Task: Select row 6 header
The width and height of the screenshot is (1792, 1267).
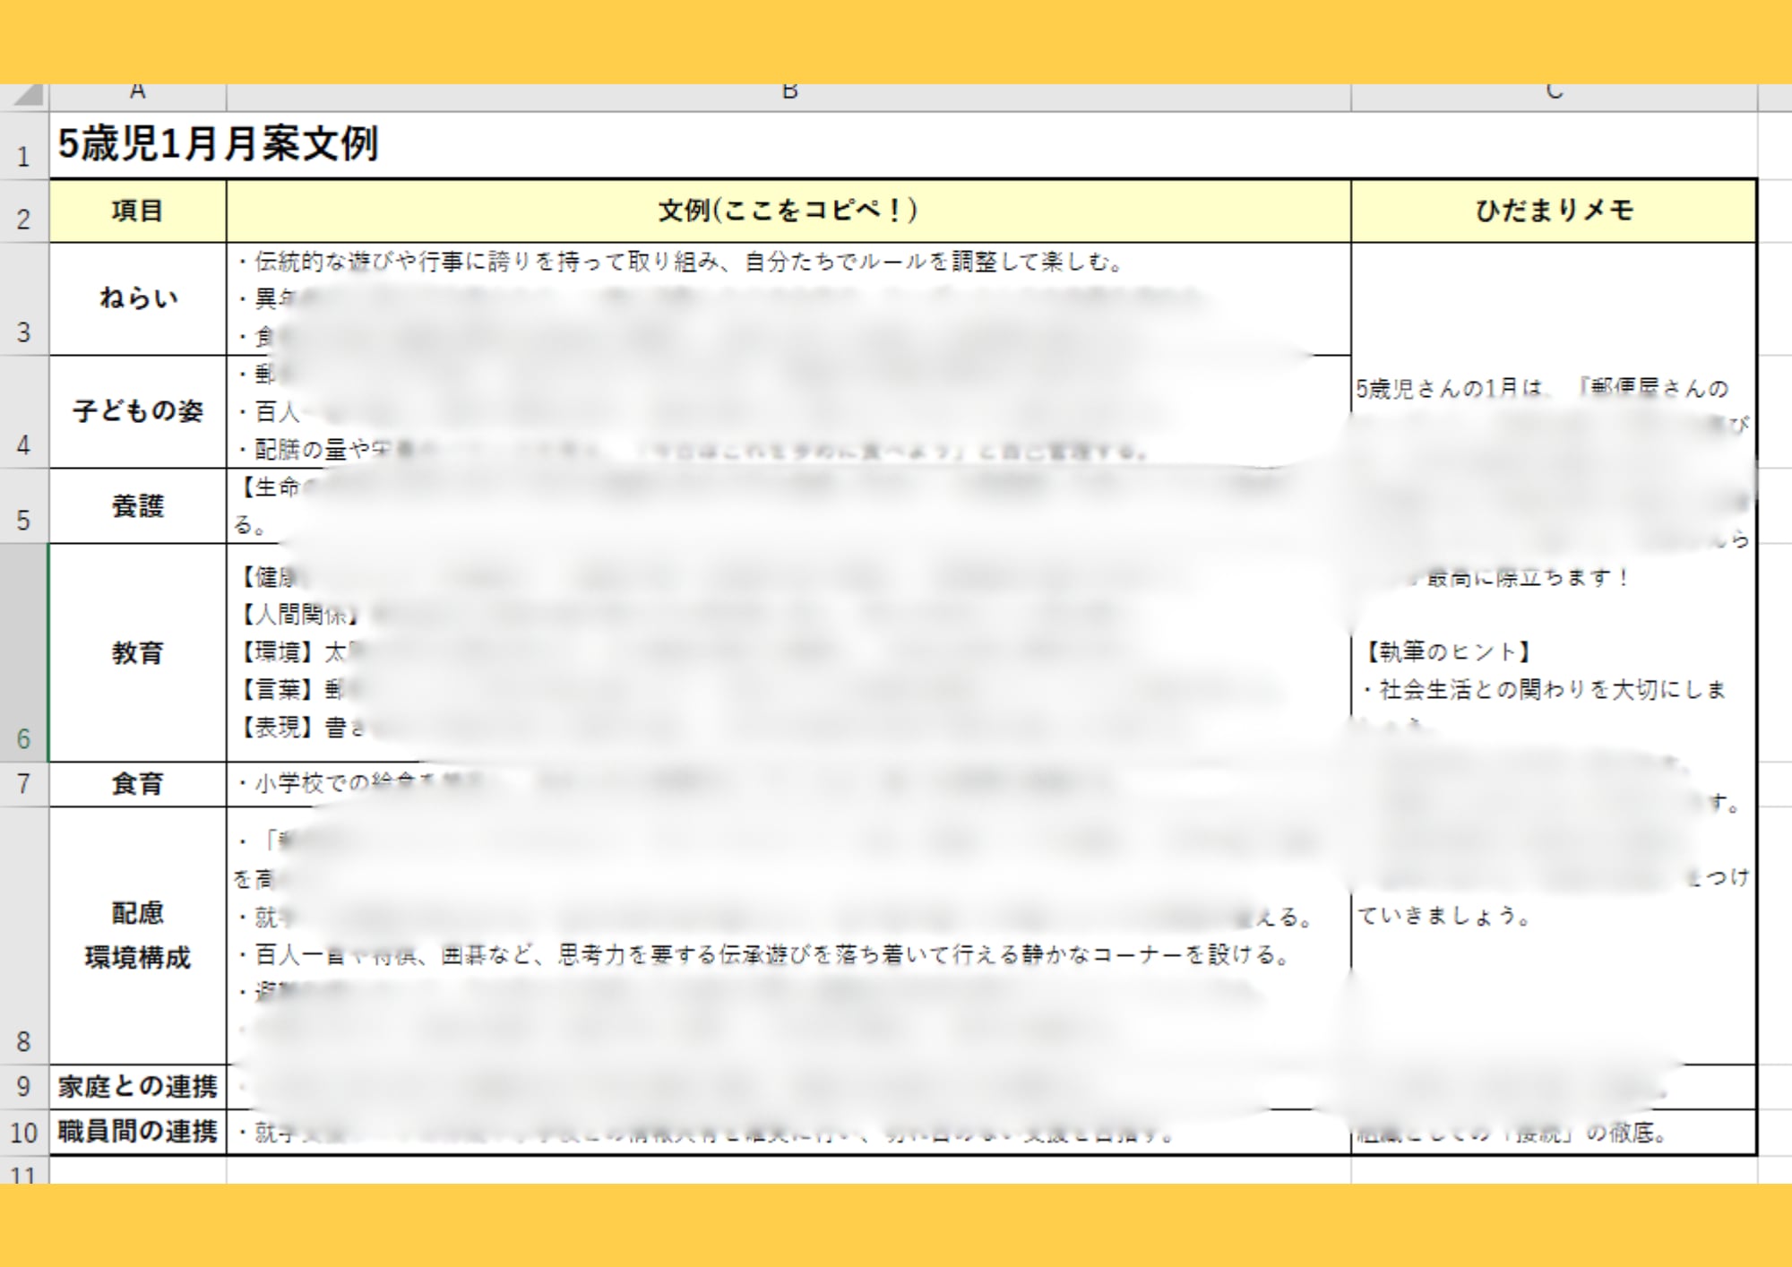Action: point(24,652)
